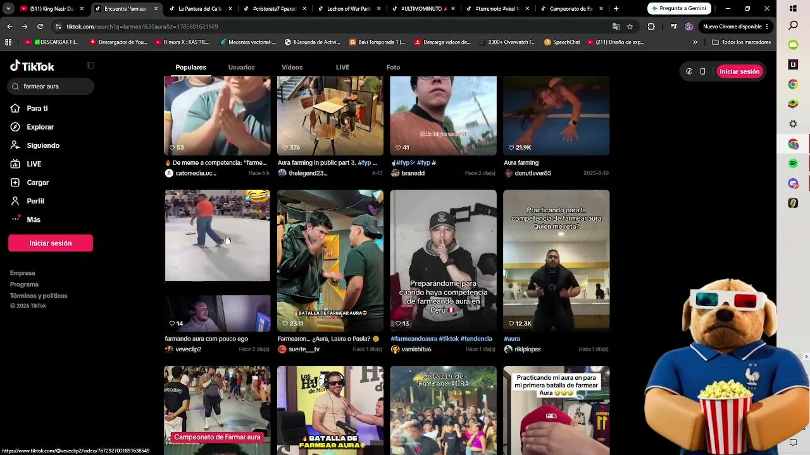Screen dimensions: 810x455
Task: Open the media controls icon
Action: coord(673,27)
